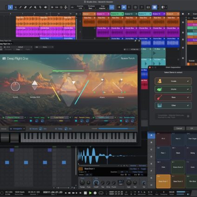The height and width of the screenshot is (197, 197).
Task: Click the Sample Shift diamond control
Action: 34,85
